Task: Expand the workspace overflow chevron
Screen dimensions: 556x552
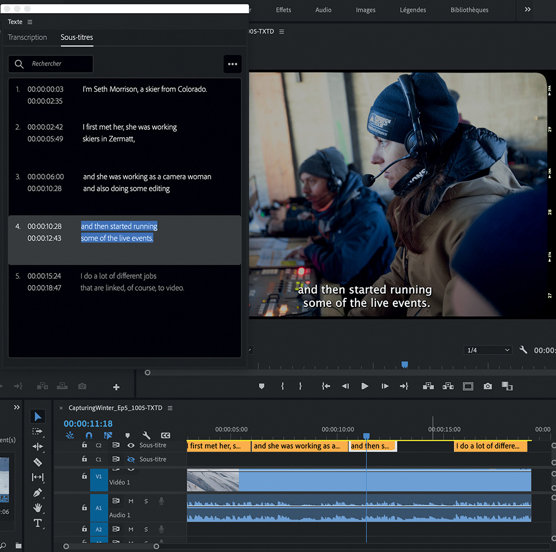Action: point(527,9)
